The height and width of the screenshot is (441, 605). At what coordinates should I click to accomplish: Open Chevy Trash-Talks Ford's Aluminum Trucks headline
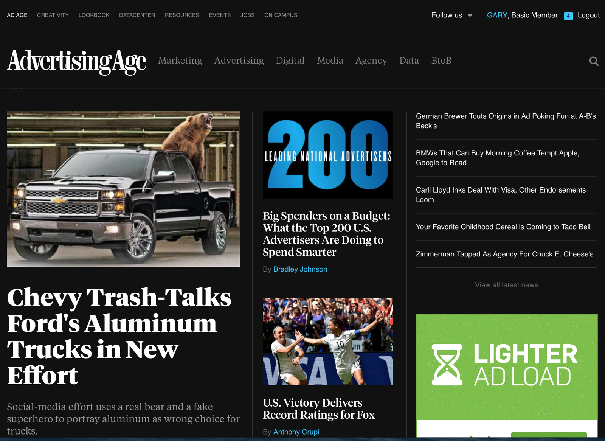(119, 336)
